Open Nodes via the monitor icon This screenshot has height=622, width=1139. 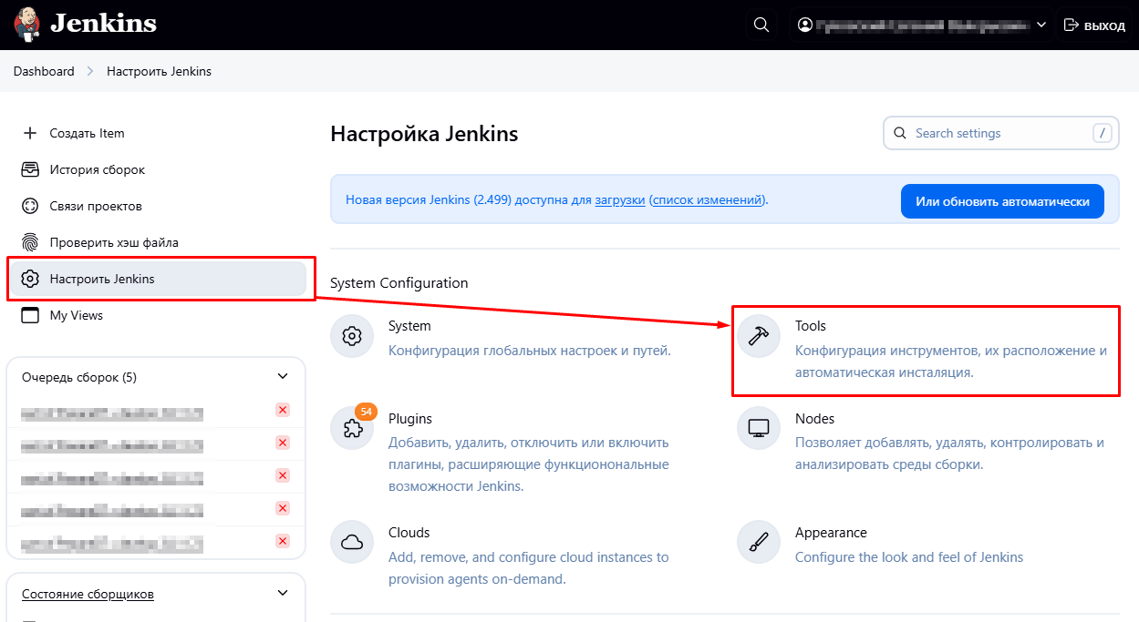tap(759, 429)
